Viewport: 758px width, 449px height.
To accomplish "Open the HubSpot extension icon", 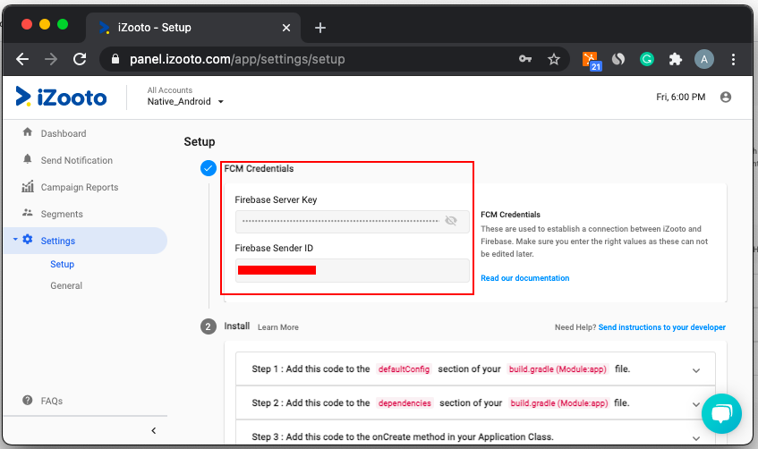I will click(591, 61).
